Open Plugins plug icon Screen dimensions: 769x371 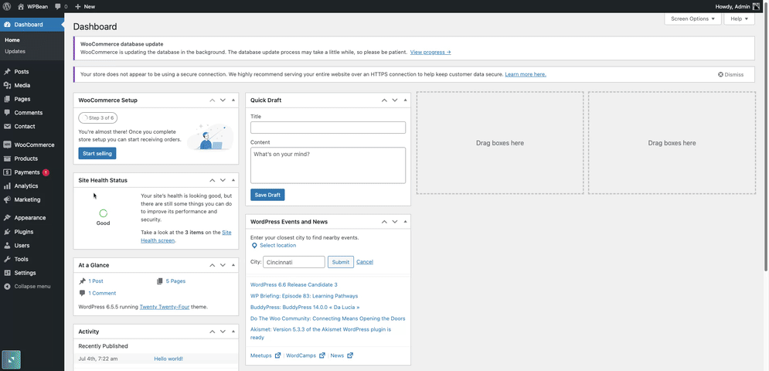point(7,232)
